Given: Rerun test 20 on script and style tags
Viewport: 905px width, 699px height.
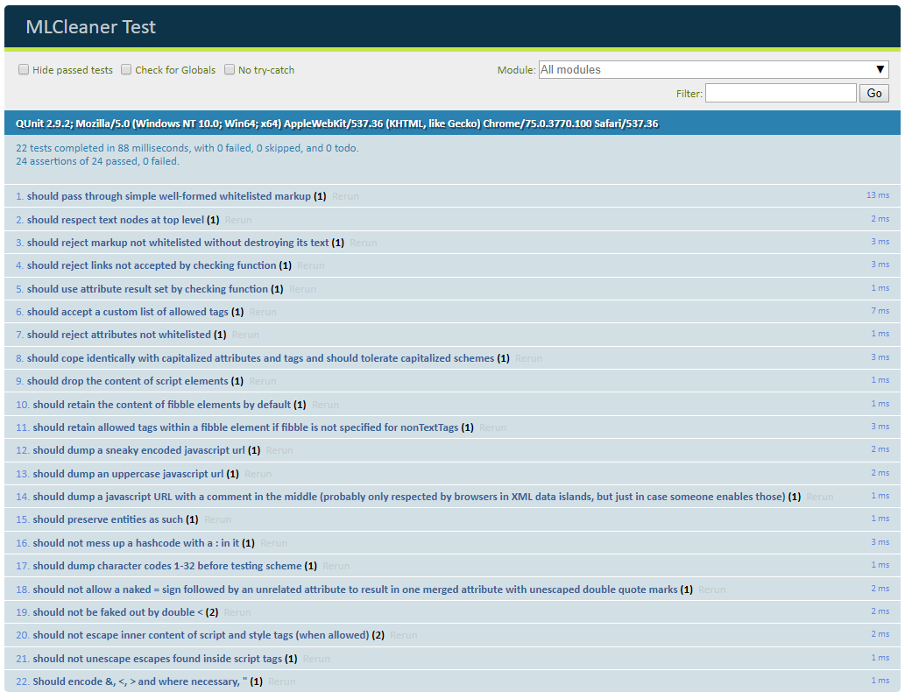Looking at the screenshot, I should 404,635.
